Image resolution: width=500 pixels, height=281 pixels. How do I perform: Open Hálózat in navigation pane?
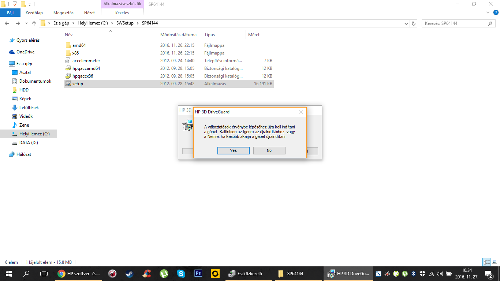point(24,154)
